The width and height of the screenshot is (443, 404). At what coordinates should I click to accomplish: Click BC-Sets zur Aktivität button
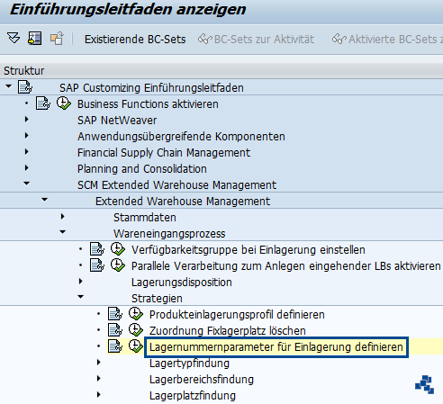(x=264, y=40)
